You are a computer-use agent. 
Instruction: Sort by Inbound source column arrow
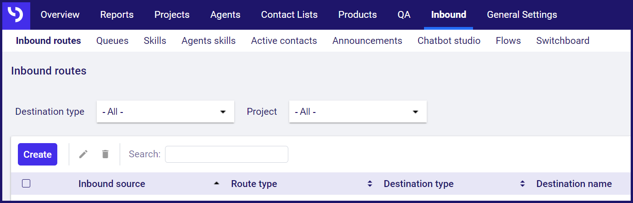(217, 184)
